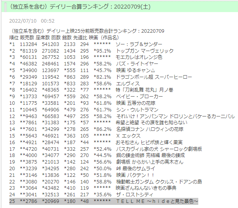Image resolution: width=238 pixels, height=208 pixels.
Task: Select title 鋼の錬金術師 完結編 最後の錬成
Action: tap(150, 155)
